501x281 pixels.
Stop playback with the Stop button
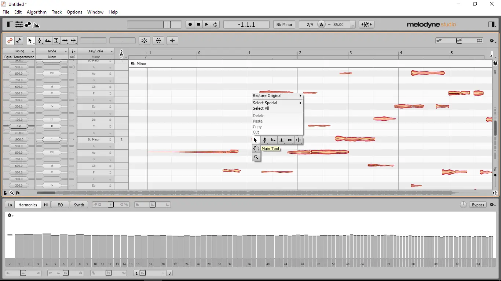[198, 25]
